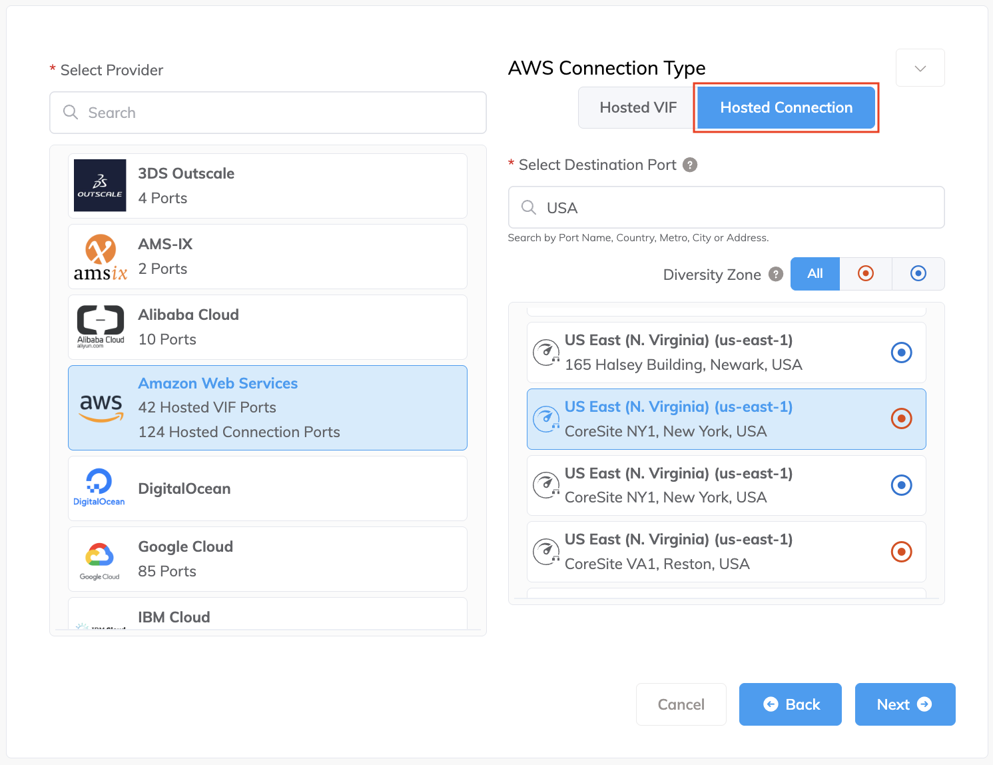Viewport: 993px width, 765px height.
Task: Click the Google Cloud logo icon
Action: pyautogui.click(x=100, y=558)
